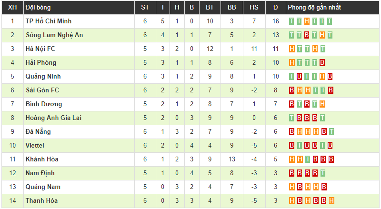Image resolution: width=381 pixels, height=209 pixels.
Task: Click the XH rank column header
Action: [13, 8]
